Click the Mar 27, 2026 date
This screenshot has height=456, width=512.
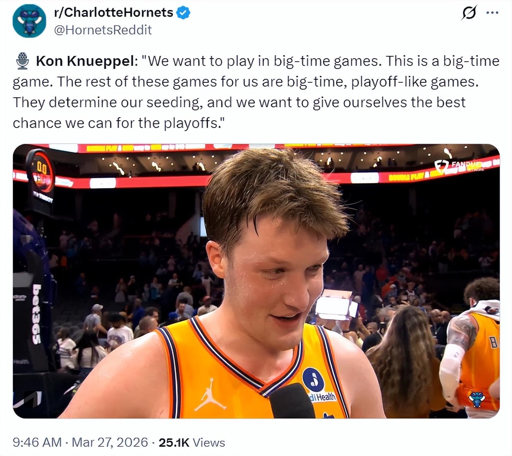[110, 442]
